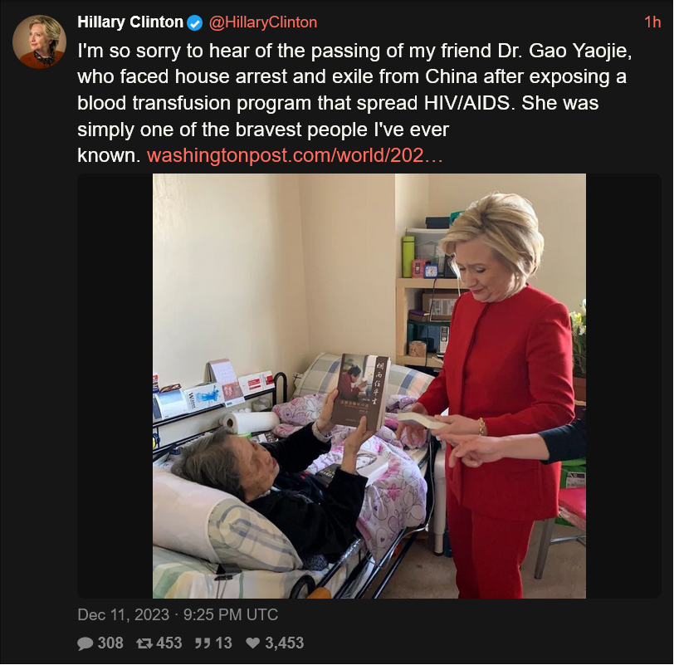Click the 9:25 PM UTC time text
Viewport: 679px width, 670px height.
point(231,614)
